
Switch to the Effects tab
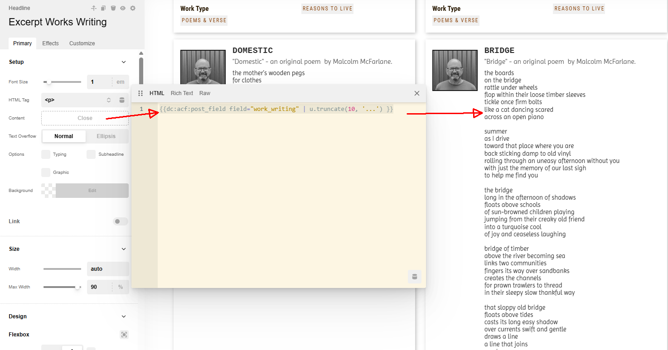pos(50,43)
